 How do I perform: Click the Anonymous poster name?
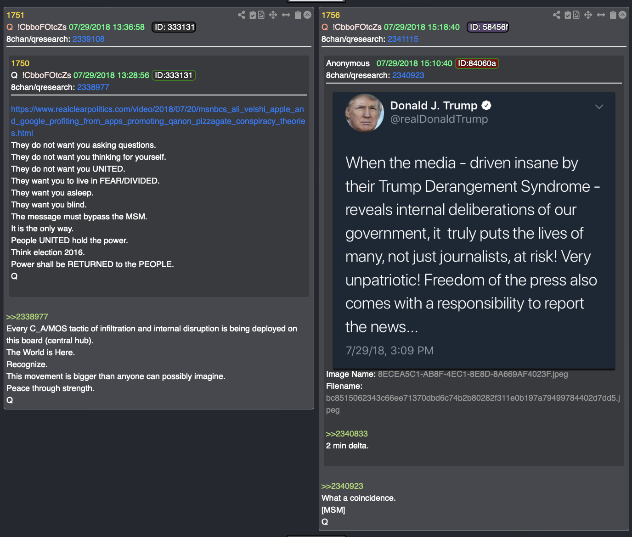click(x=348, y=63)
